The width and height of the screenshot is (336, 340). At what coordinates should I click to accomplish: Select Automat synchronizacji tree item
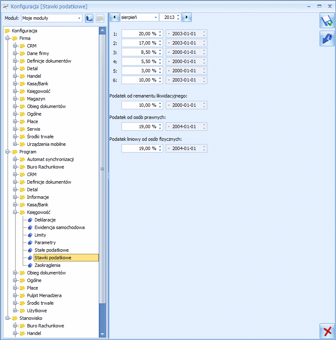pos(50,159)
